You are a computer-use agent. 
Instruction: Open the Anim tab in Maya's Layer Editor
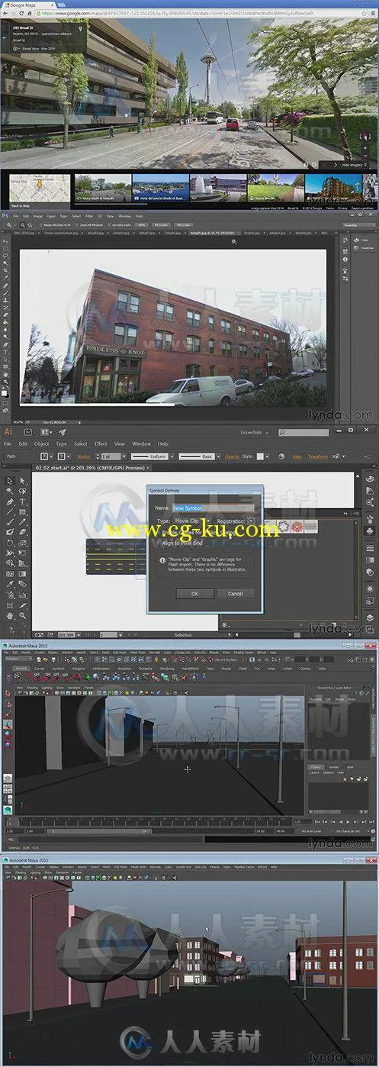pos(350,767)
